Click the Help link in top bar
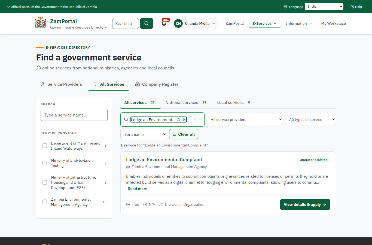Image resolution: width=372 pixels, height=245 pixels. (x=356, y=7)
